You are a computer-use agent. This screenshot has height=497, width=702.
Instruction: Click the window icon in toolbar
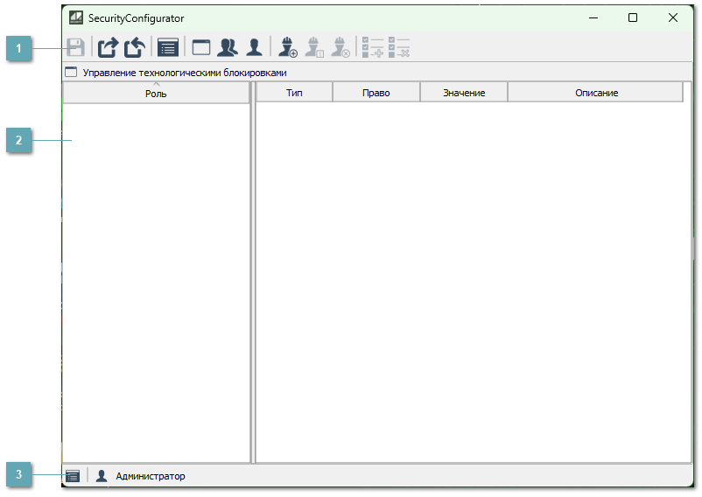tap(201, 47)
